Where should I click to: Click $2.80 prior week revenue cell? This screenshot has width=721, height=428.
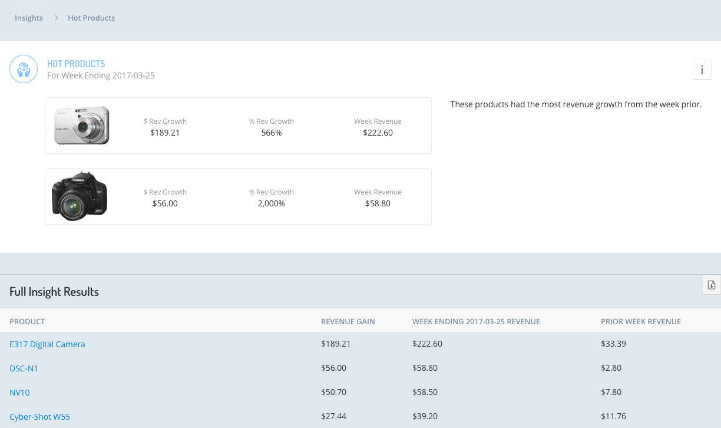[x=611, y=368]
